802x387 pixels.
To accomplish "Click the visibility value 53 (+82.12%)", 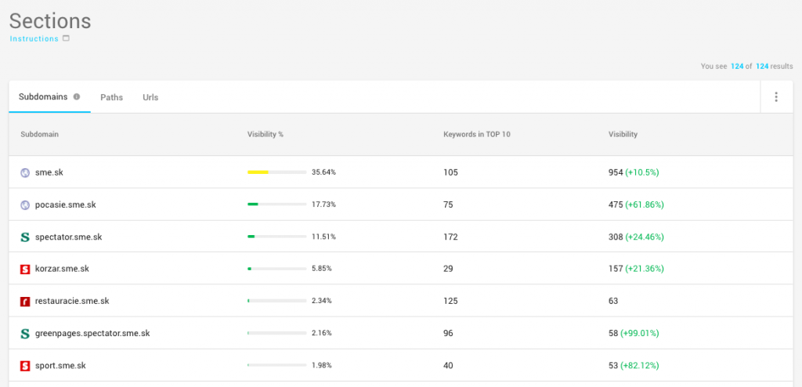I will coord(634,366).
